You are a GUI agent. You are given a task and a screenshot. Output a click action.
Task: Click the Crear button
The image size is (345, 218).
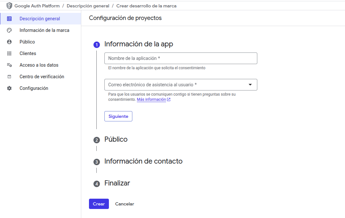click(99, 204)
